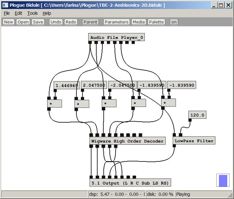234x199 pixels.
Task: Click the Plogue Bidule title bar icon
Action: click(x=5, y=5)
